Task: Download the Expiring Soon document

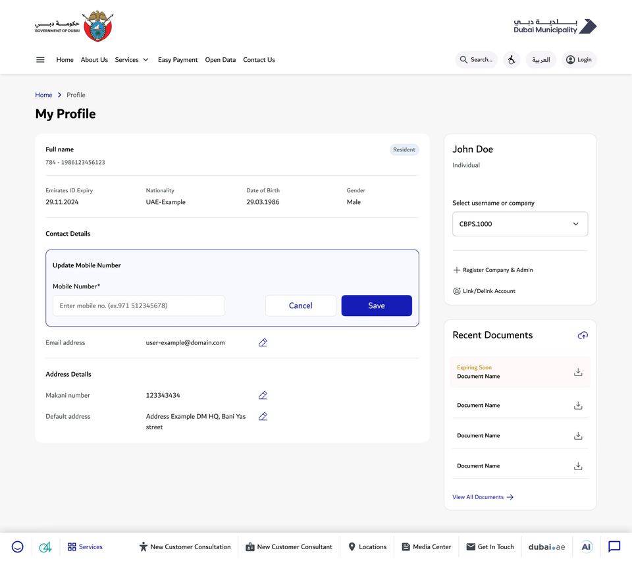Action: (x=578, y=372)
